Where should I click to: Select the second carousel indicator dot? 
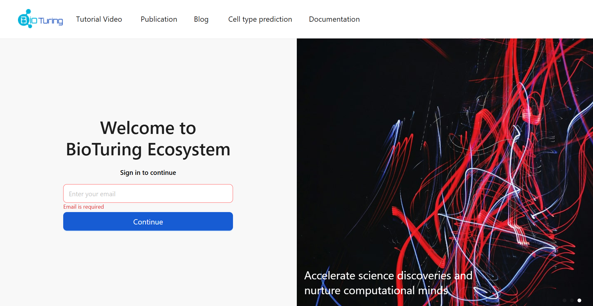click(571, 300)
